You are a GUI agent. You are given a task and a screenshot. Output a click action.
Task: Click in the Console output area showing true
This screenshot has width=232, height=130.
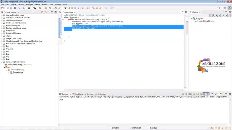click(x=61, y=100)
